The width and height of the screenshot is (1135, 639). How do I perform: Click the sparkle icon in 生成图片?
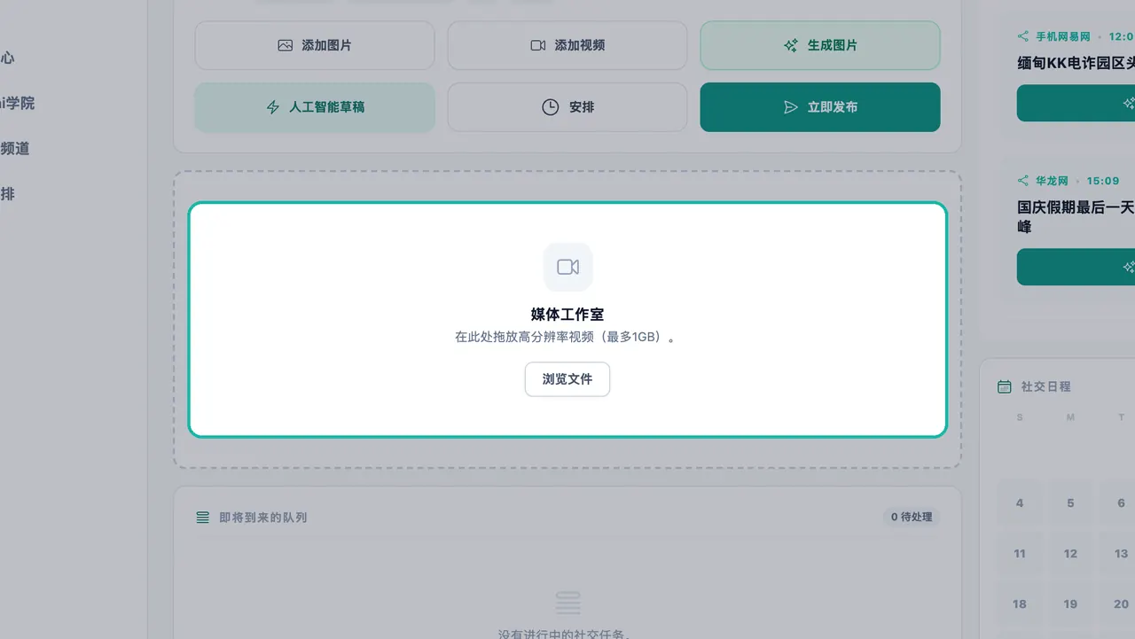[790, 45]
